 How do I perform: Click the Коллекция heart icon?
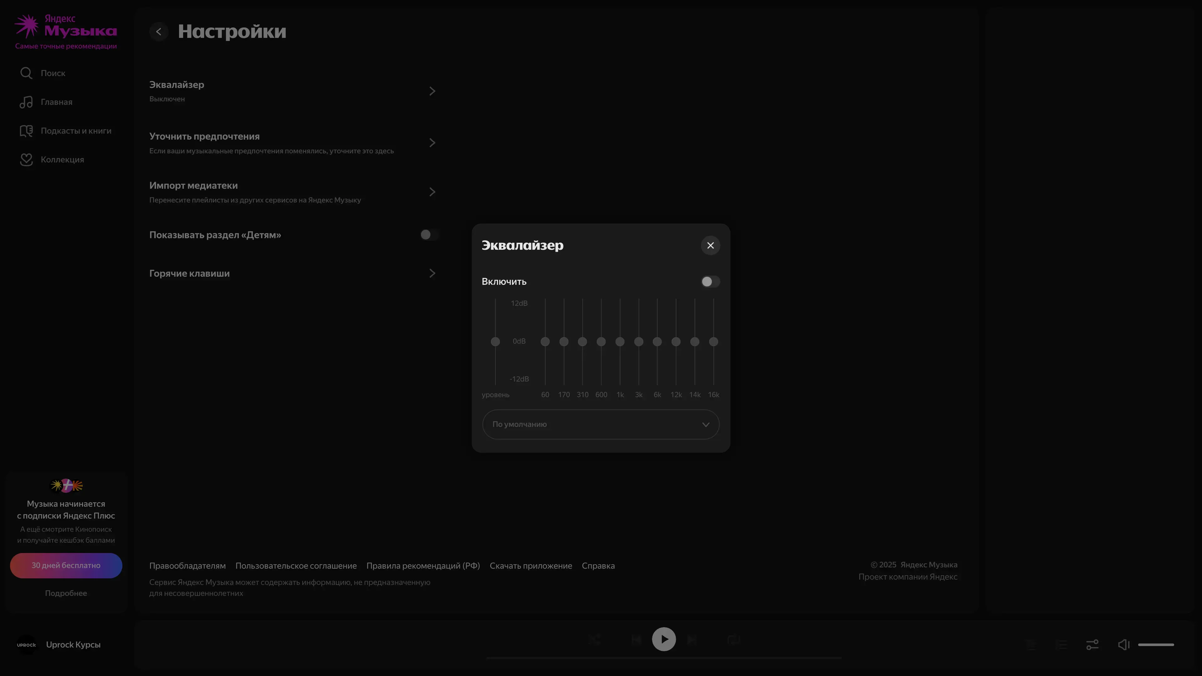pyautogui.click(x=26, y=160)
